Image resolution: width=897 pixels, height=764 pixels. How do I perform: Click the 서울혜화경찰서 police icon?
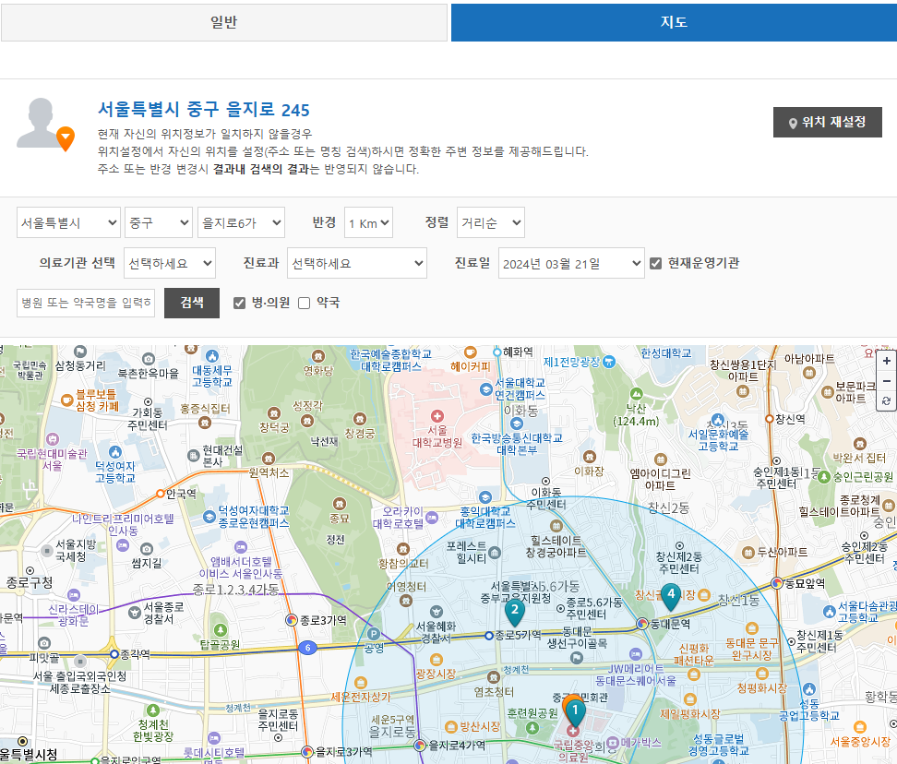[437, 612]
